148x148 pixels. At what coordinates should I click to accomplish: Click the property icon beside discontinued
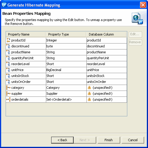tap(8, 46)
